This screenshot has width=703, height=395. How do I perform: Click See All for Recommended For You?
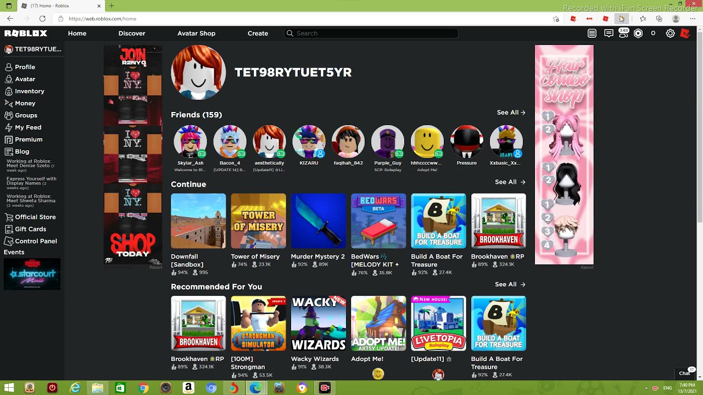510,284
